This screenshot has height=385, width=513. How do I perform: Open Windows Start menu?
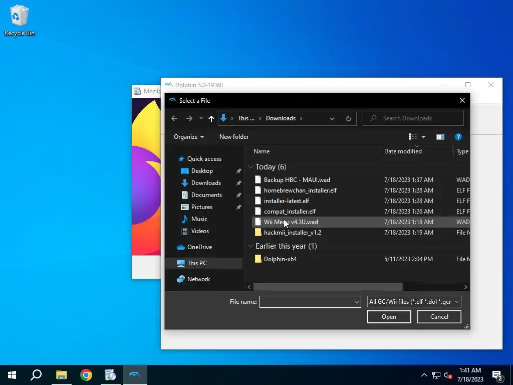point(12,375)
